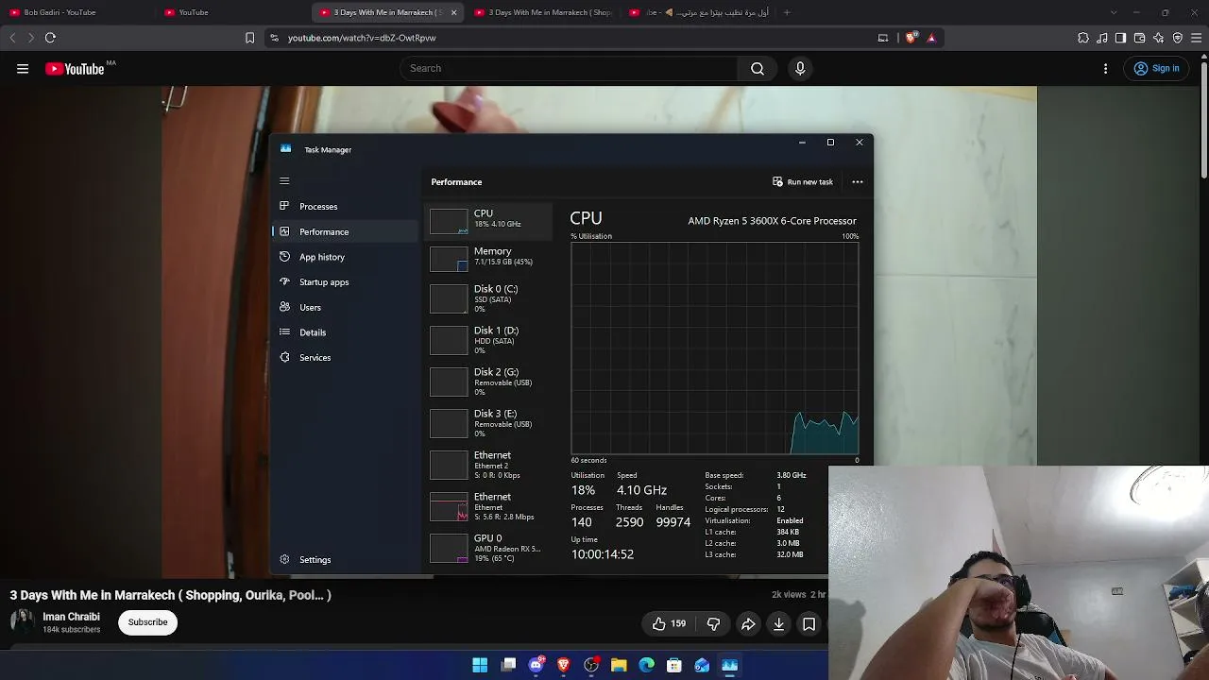
Task: Open Microsoft Edge from the taskbar
Action: [647, 666]
